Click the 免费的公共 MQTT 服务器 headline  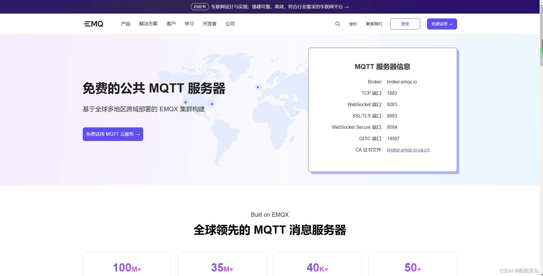(x=154, y=88)
